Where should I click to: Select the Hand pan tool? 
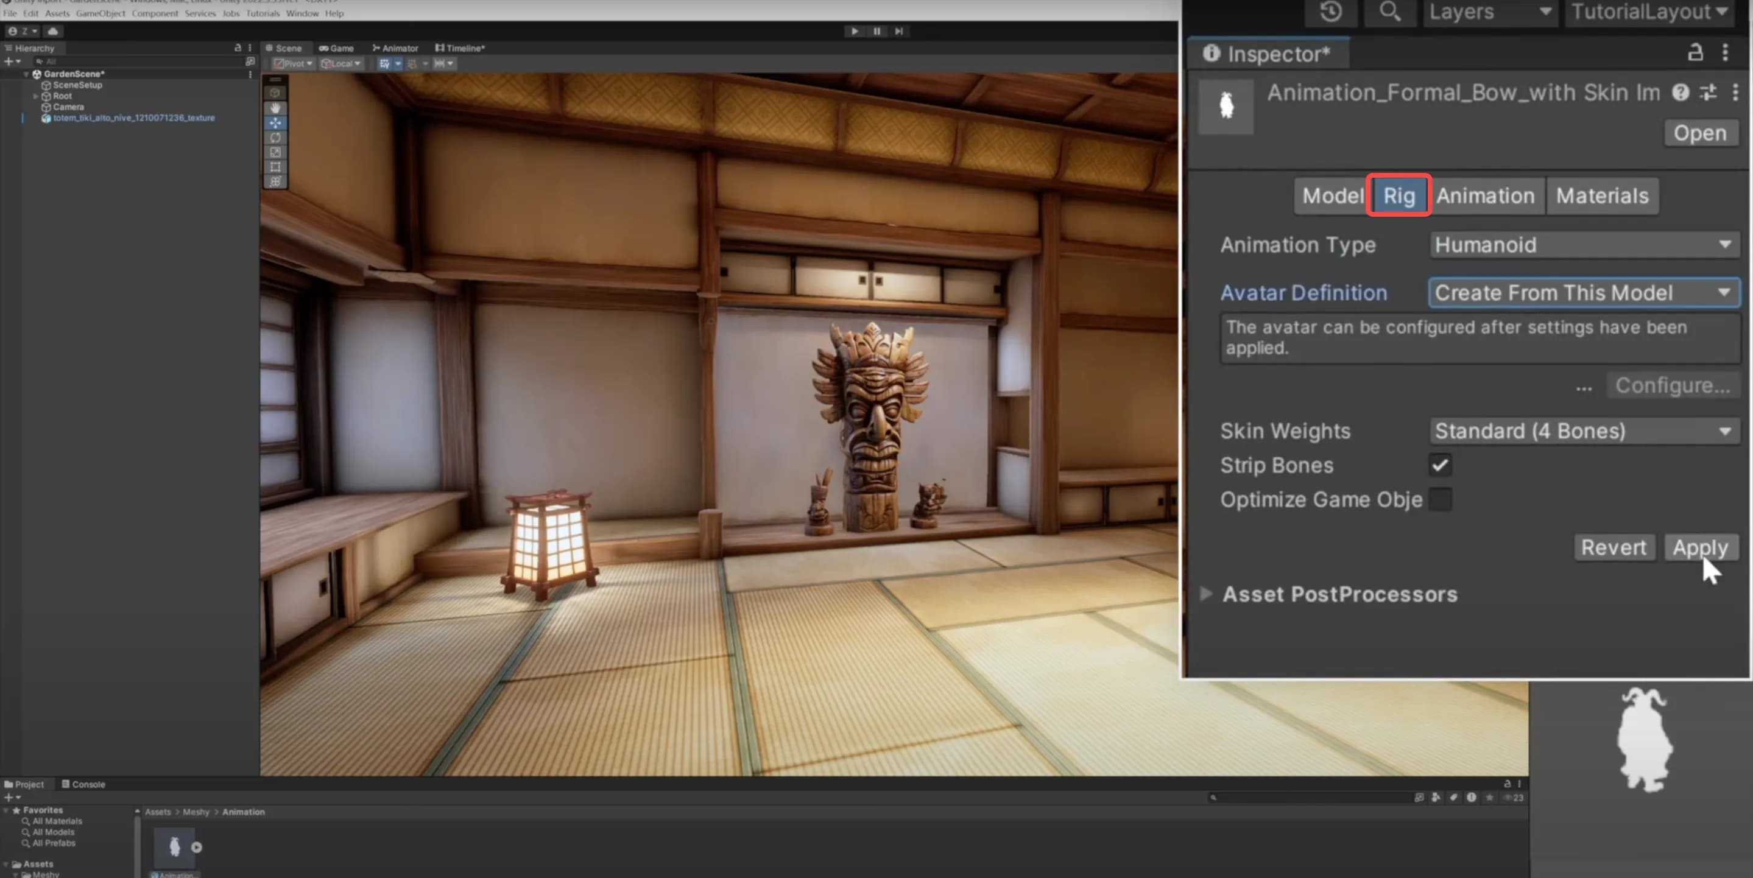[x=275, y=108]
